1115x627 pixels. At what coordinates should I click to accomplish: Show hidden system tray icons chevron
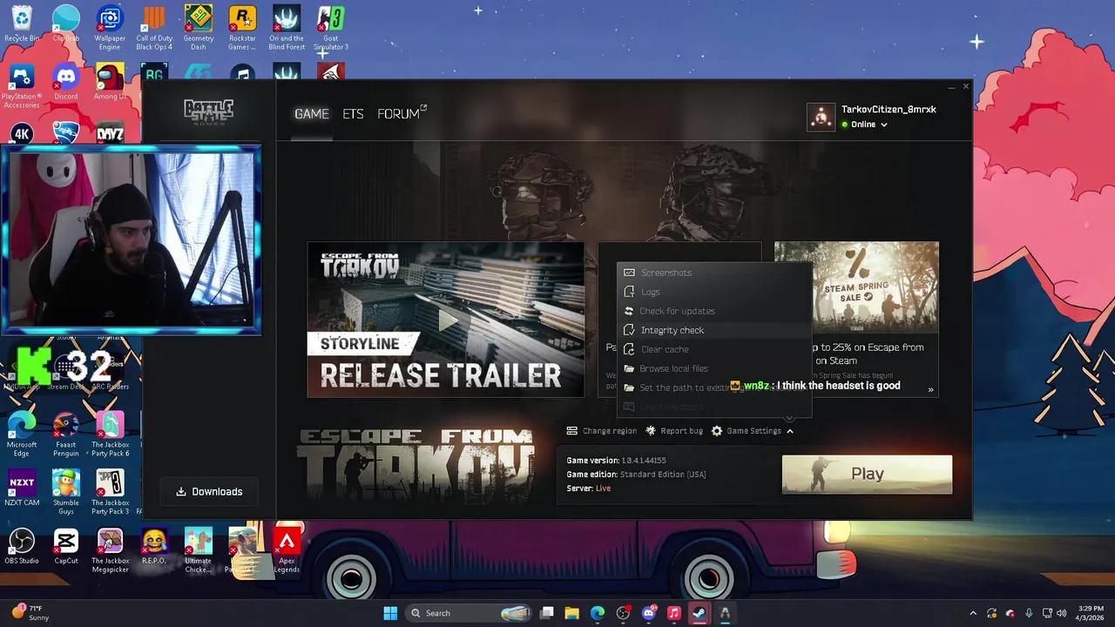tap(972, 613)
